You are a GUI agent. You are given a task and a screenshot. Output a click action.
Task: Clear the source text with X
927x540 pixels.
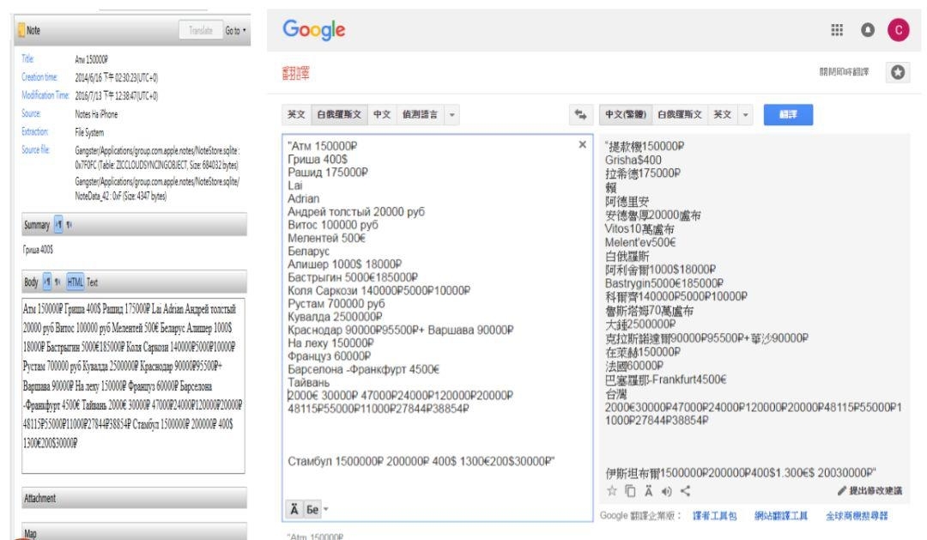[x=583, y=145]
